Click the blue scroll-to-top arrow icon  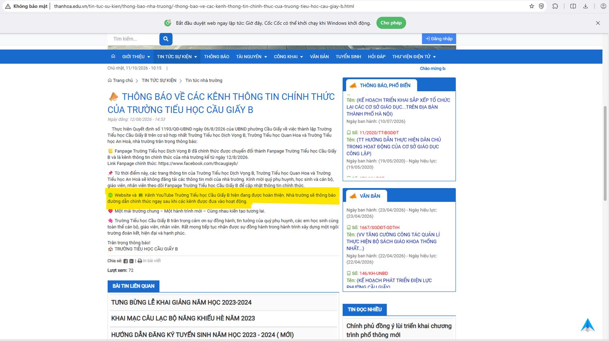[x=587, y=325]
